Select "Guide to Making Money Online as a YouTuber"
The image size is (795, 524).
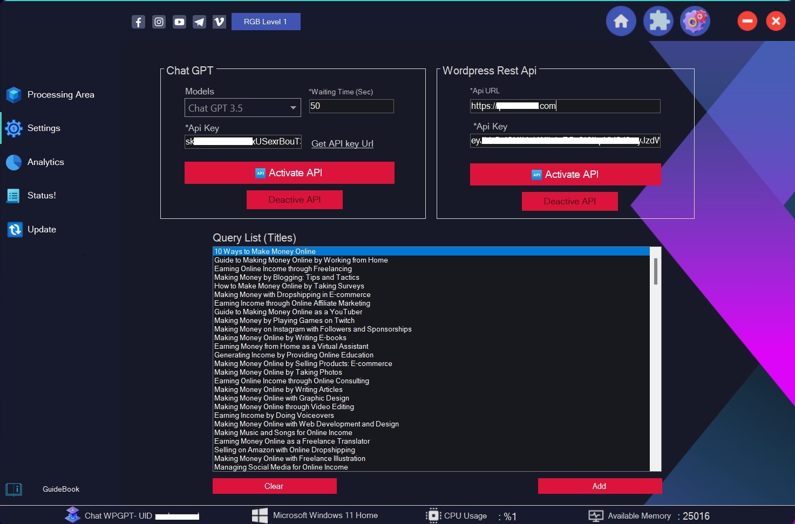pos(431,312)
